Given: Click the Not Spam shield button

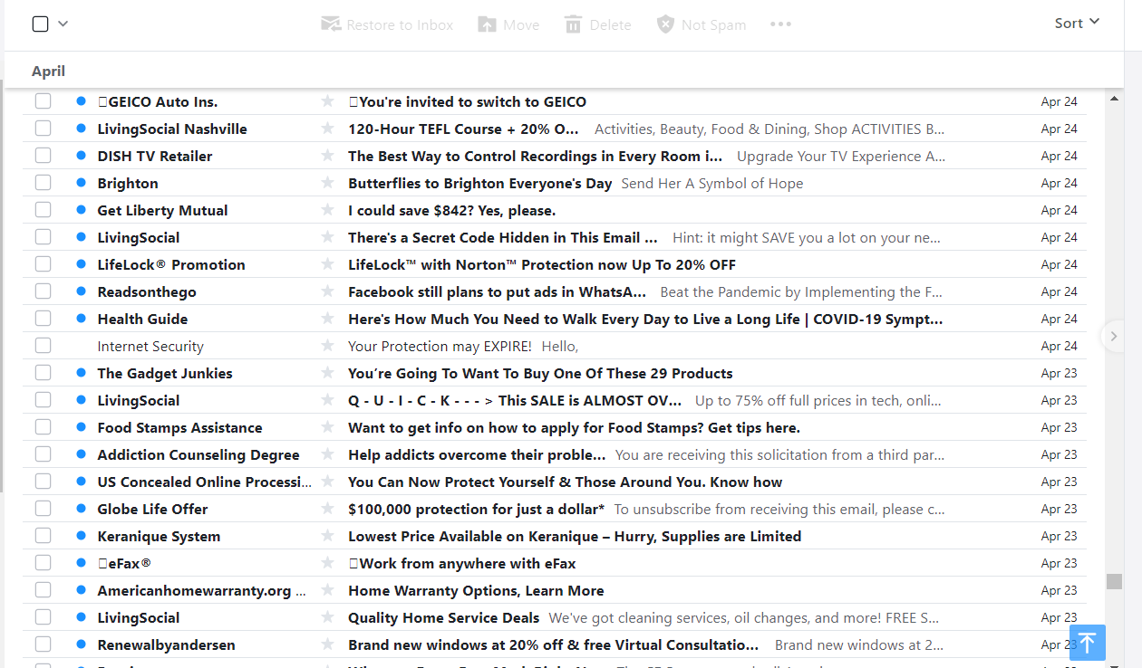Looking at the screenshot, I should (x=702, y=24).
